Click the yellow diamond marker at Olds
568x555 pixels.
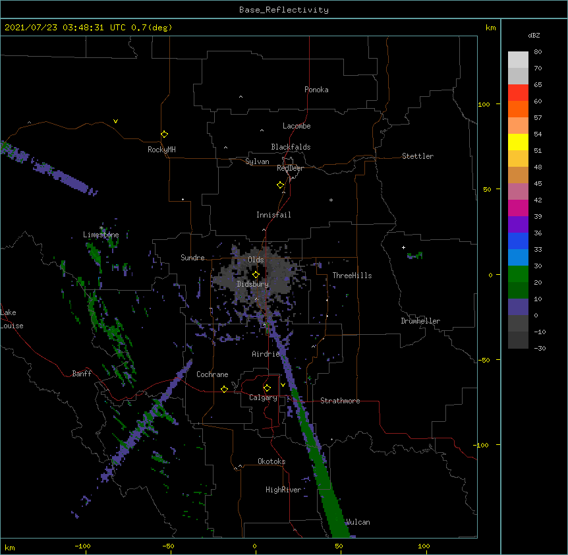coord(256,275)
